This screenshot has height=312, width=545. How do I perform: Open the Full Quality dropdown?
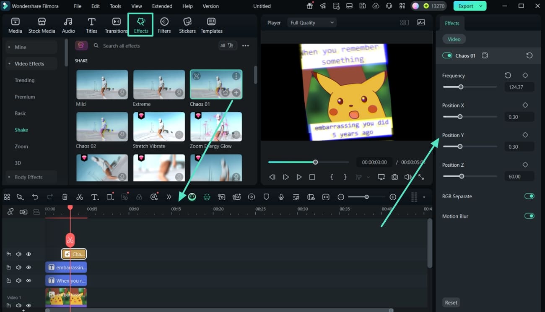point(312,23)
